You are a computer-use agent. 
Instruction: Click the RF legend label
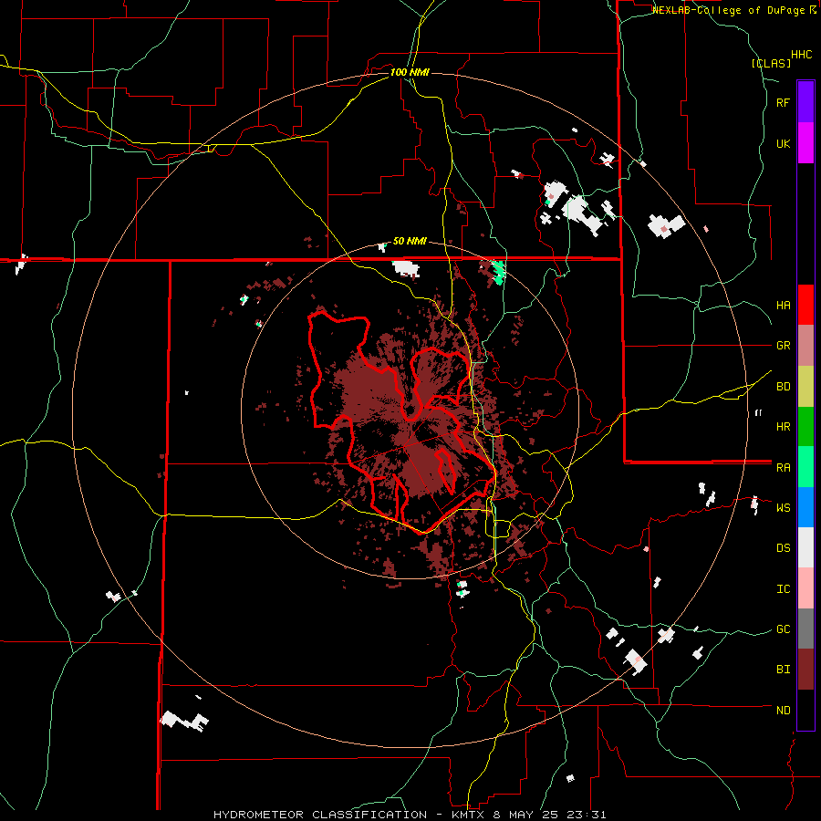click(x=783, y=102)
